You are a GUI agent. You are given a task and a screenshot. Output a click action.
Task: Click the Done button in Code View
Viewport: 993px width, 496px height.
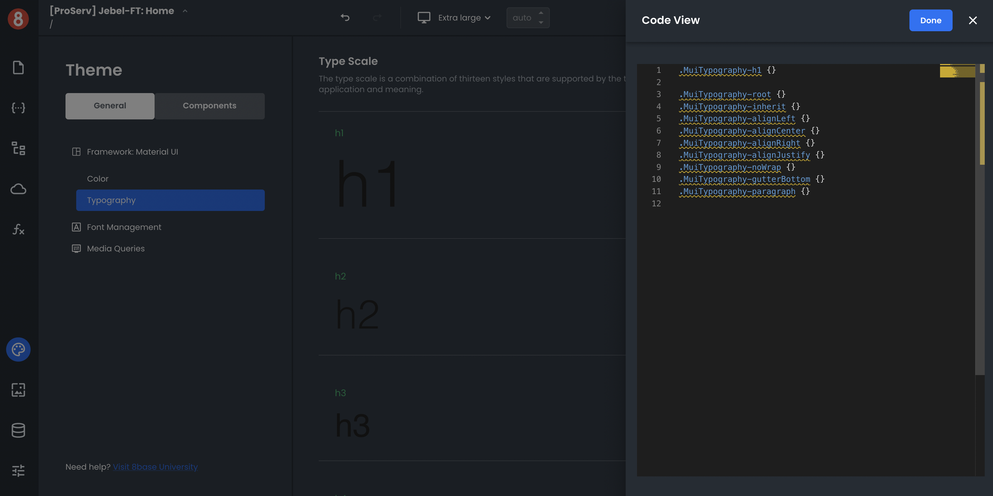pyautogui.click(x=930, y=21)
